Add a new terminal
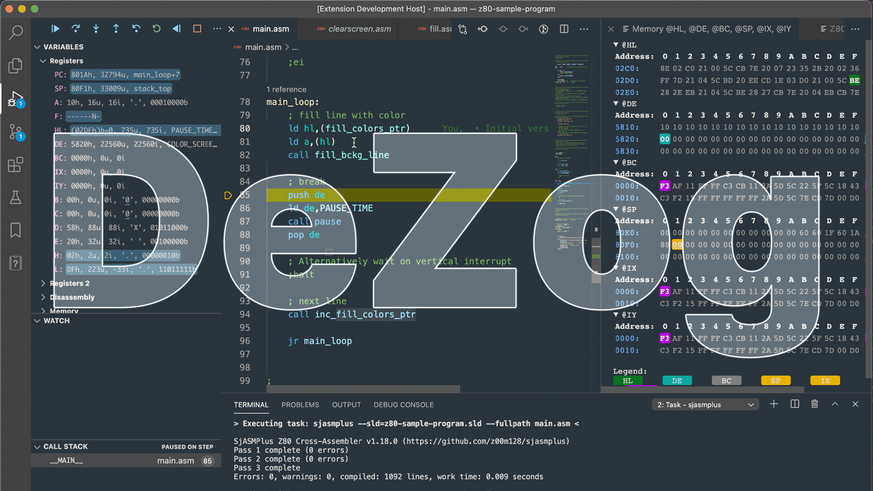 coord(774,404)
